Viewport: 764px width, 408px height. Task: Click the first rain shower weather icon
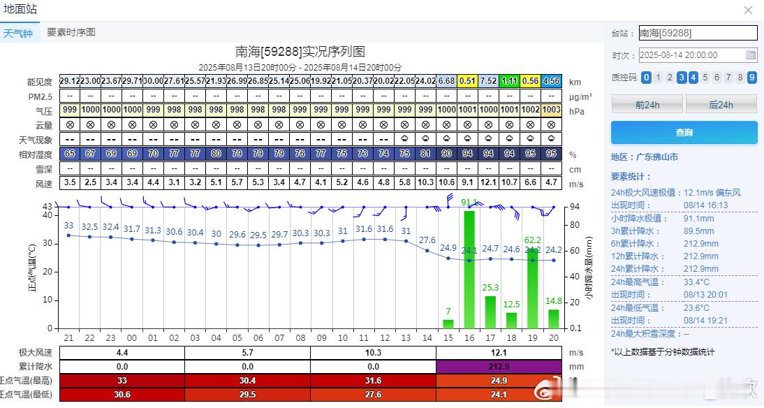click(404, 138)
